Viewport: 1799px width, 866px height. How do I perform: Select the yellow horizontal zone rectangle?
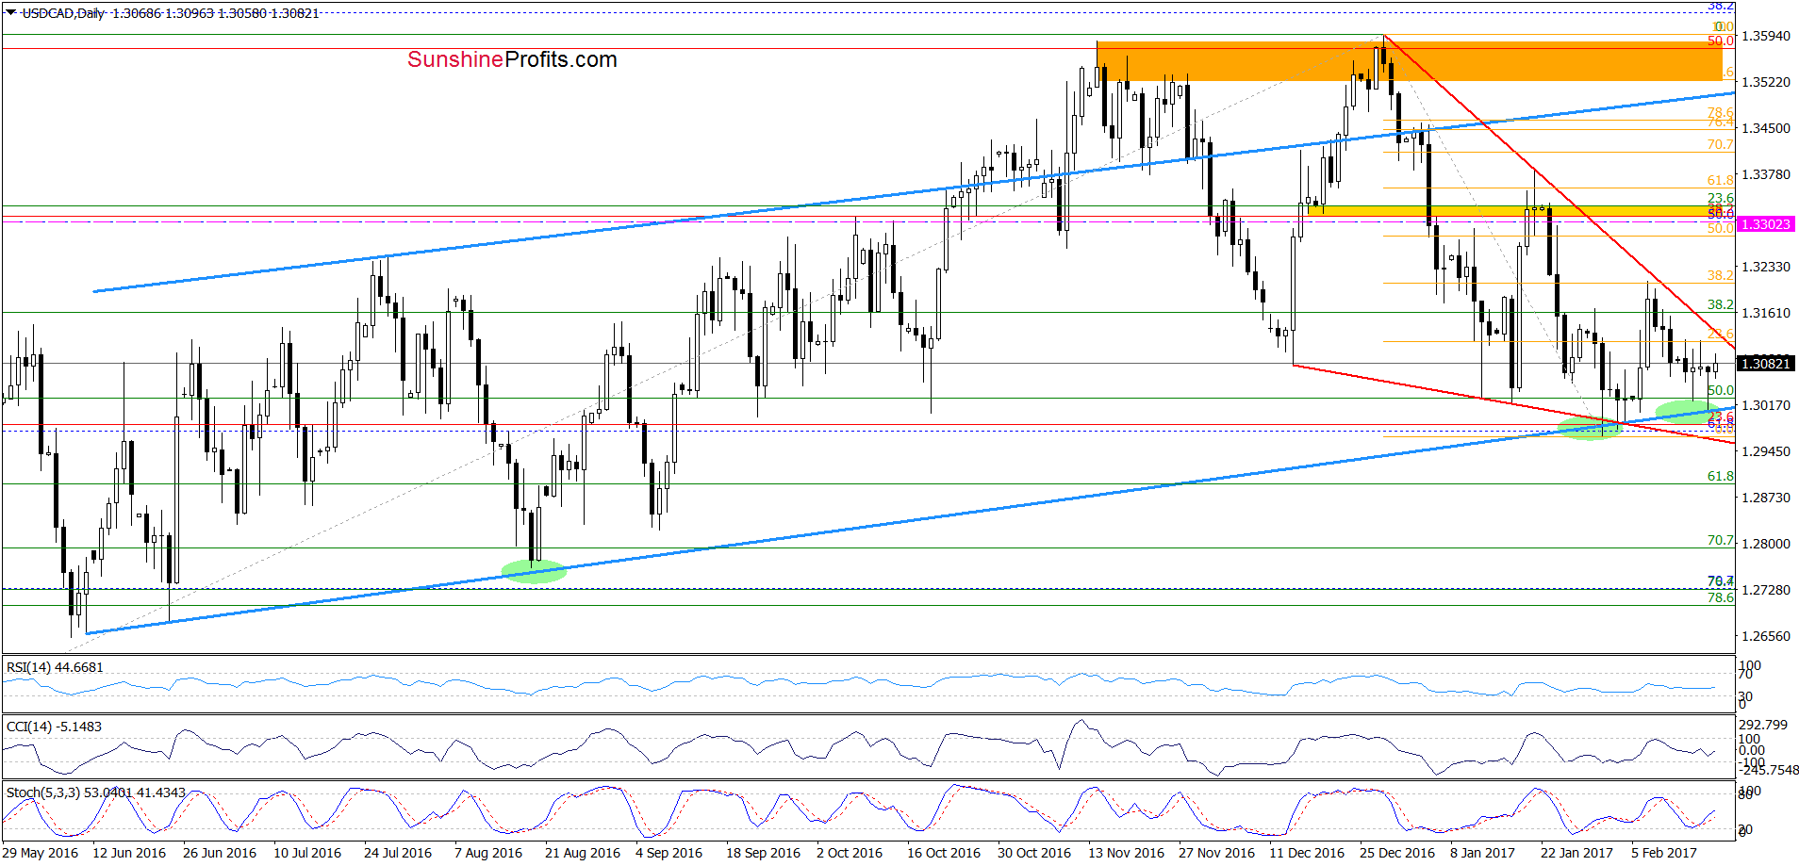pyautogui.click(x=1521, y=211)
